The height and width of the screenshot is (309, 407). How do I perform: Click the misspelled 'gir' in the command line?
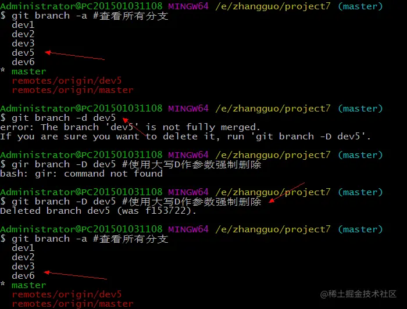[x=20, y=164]
